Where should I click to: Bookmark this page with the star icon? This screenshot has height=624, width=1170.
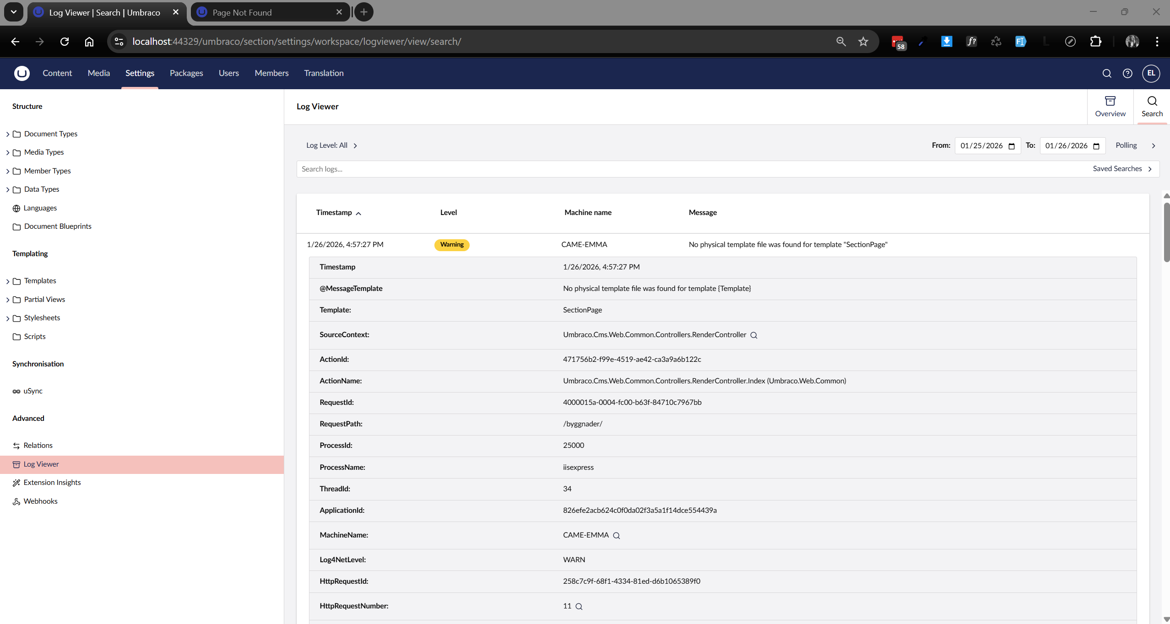[x=863, y=42]
